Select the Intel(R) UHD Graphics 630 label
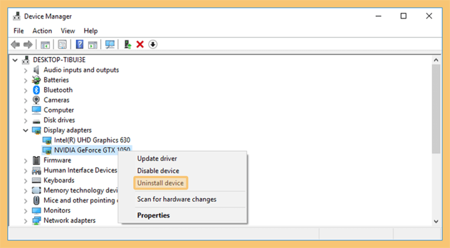450x248 pixels. tap(92, 140)
